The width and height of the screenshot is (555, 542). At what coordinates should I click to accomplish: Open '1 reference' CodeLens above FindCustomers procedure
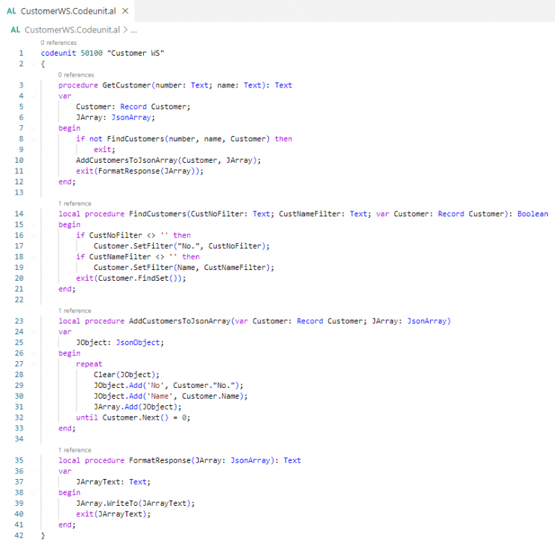click(x=74, y=203)
